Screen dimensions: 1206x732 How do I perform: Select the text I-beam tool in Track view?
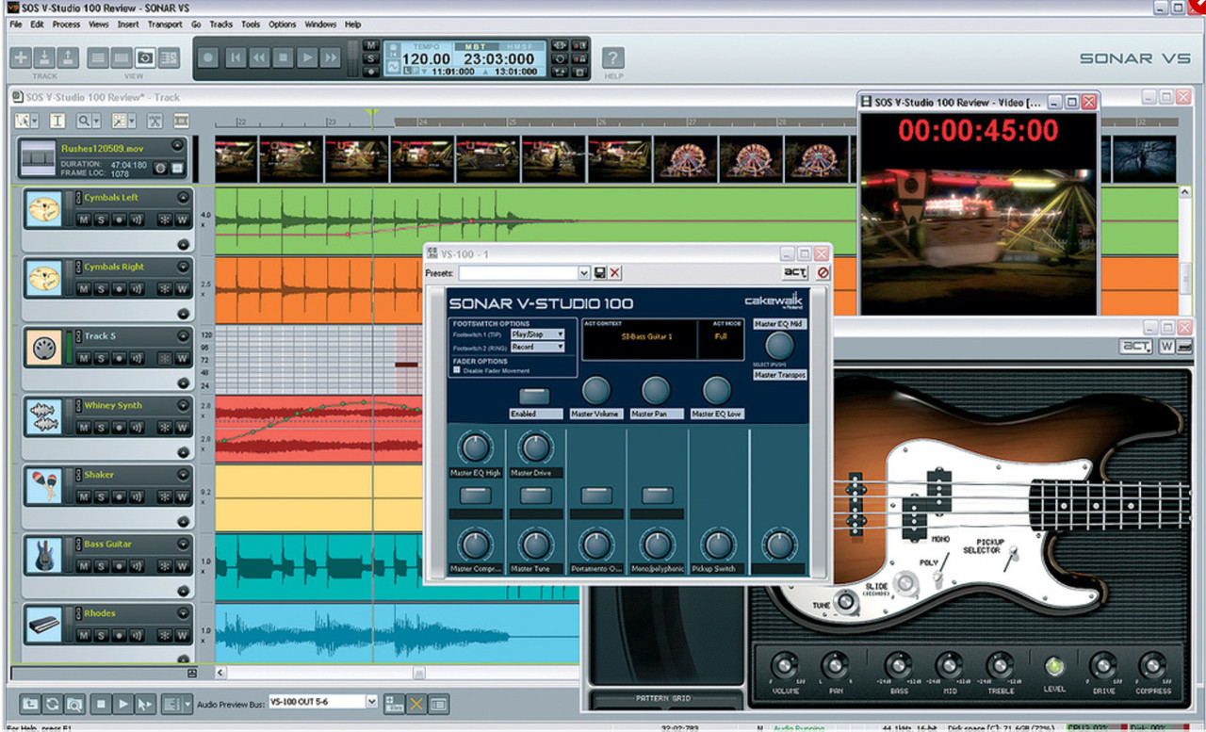pos(57,121)
